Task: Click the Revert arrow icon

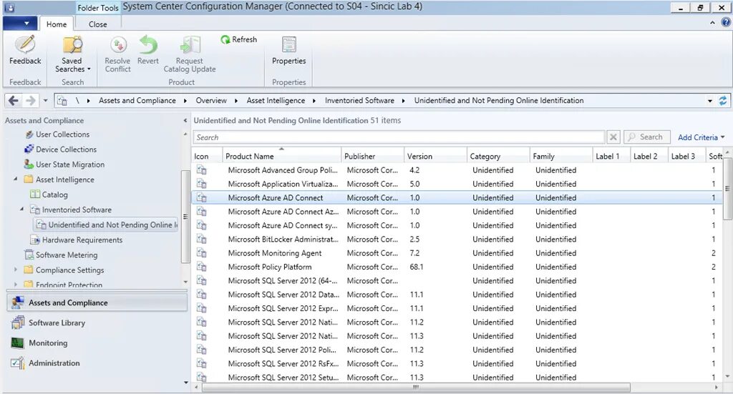Action: pos(148,45)
